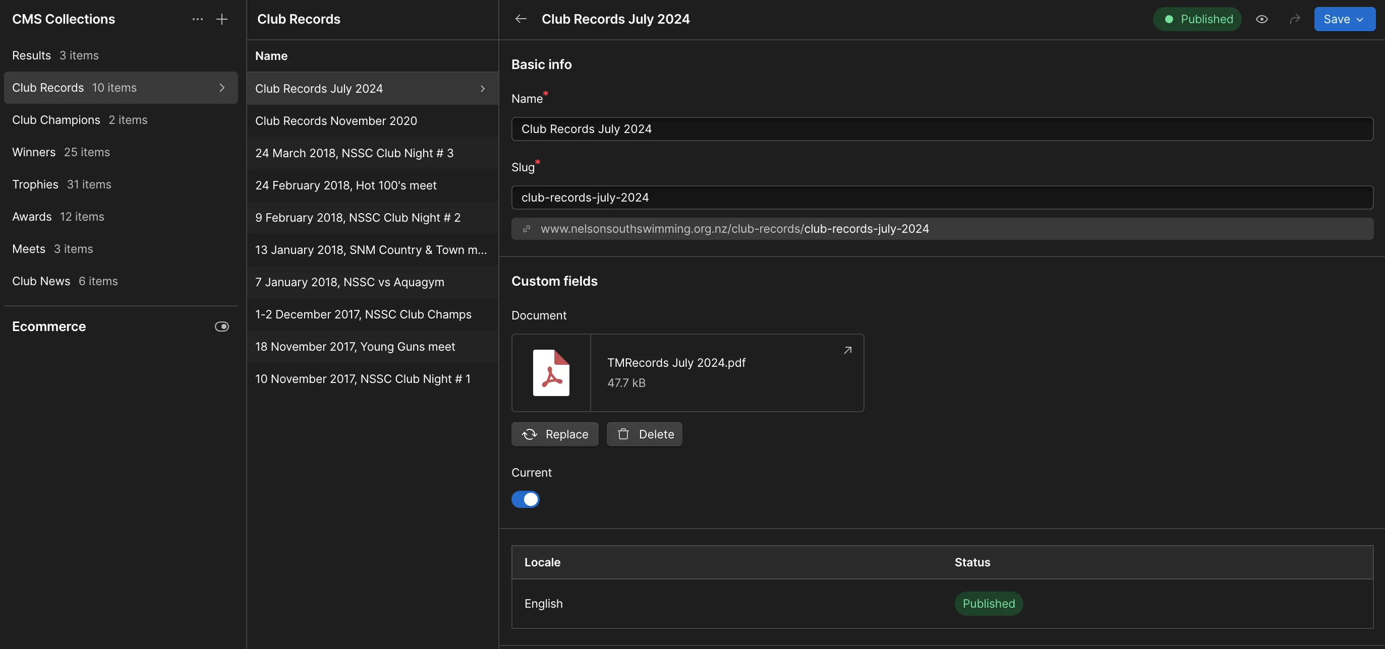Viewport: 1385px width, 649px height.
Task: Click the Status column header
Action: 972,562
